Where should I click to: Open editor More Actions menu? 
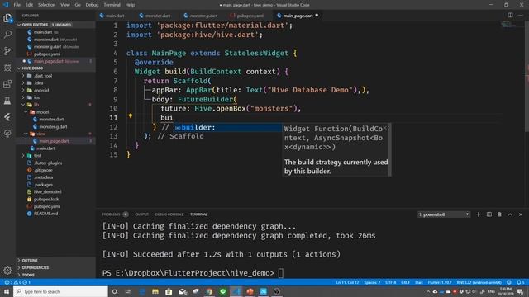[x=521, y=15]
